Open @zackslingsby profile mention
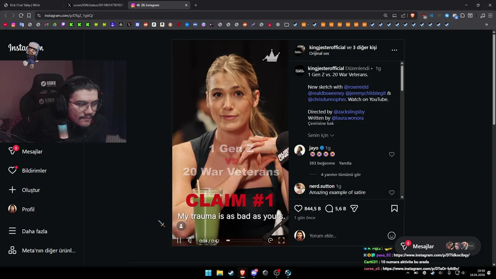This screenshot has height=279, width=496. point(349,112)
